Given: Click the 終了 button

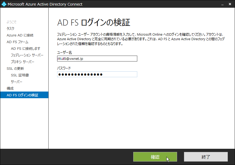Looking at the screenshot, I should pyautogui.click(x=206, y=157).
